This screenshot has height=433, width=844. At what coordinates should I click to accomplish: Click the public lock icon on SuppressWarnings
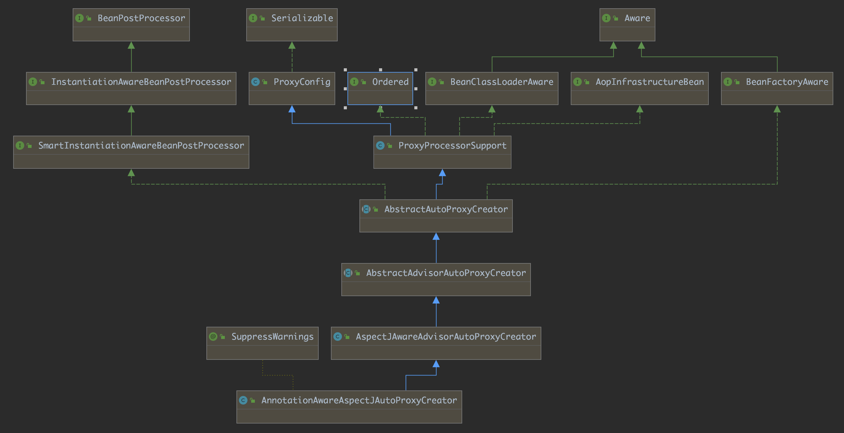222,337
